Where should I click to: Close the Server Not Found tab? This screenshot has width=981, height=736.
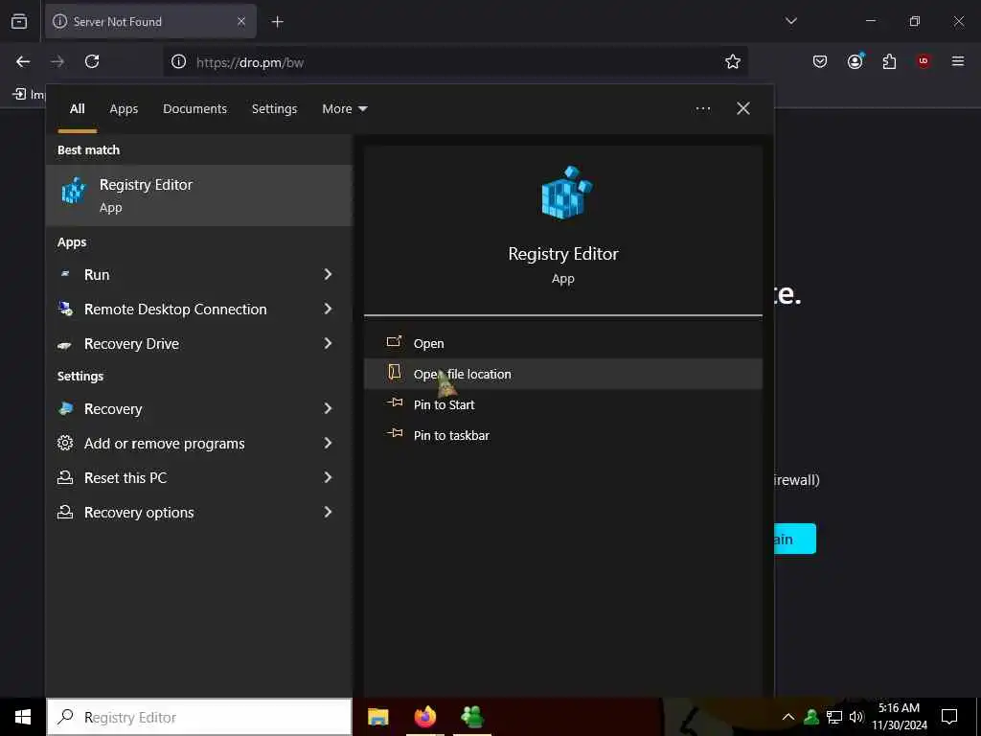point(241,21)
